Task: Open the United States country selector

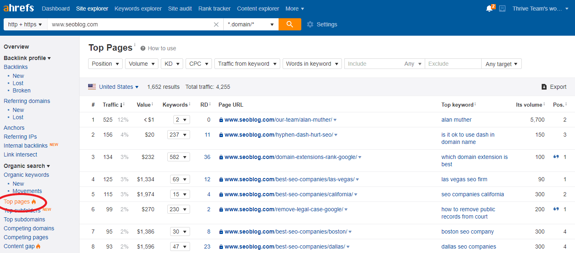Action: pos(119,87)
